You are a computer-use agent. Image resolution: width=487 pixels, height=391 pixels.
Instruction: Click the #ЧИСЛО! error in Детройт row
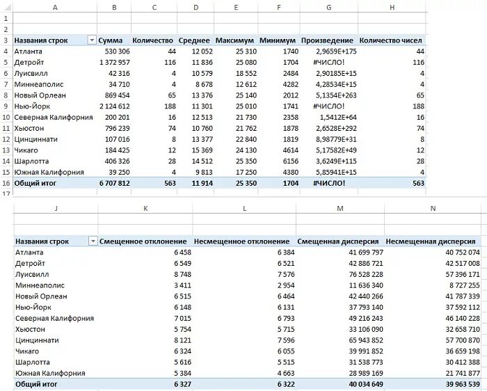click(328, 63)
